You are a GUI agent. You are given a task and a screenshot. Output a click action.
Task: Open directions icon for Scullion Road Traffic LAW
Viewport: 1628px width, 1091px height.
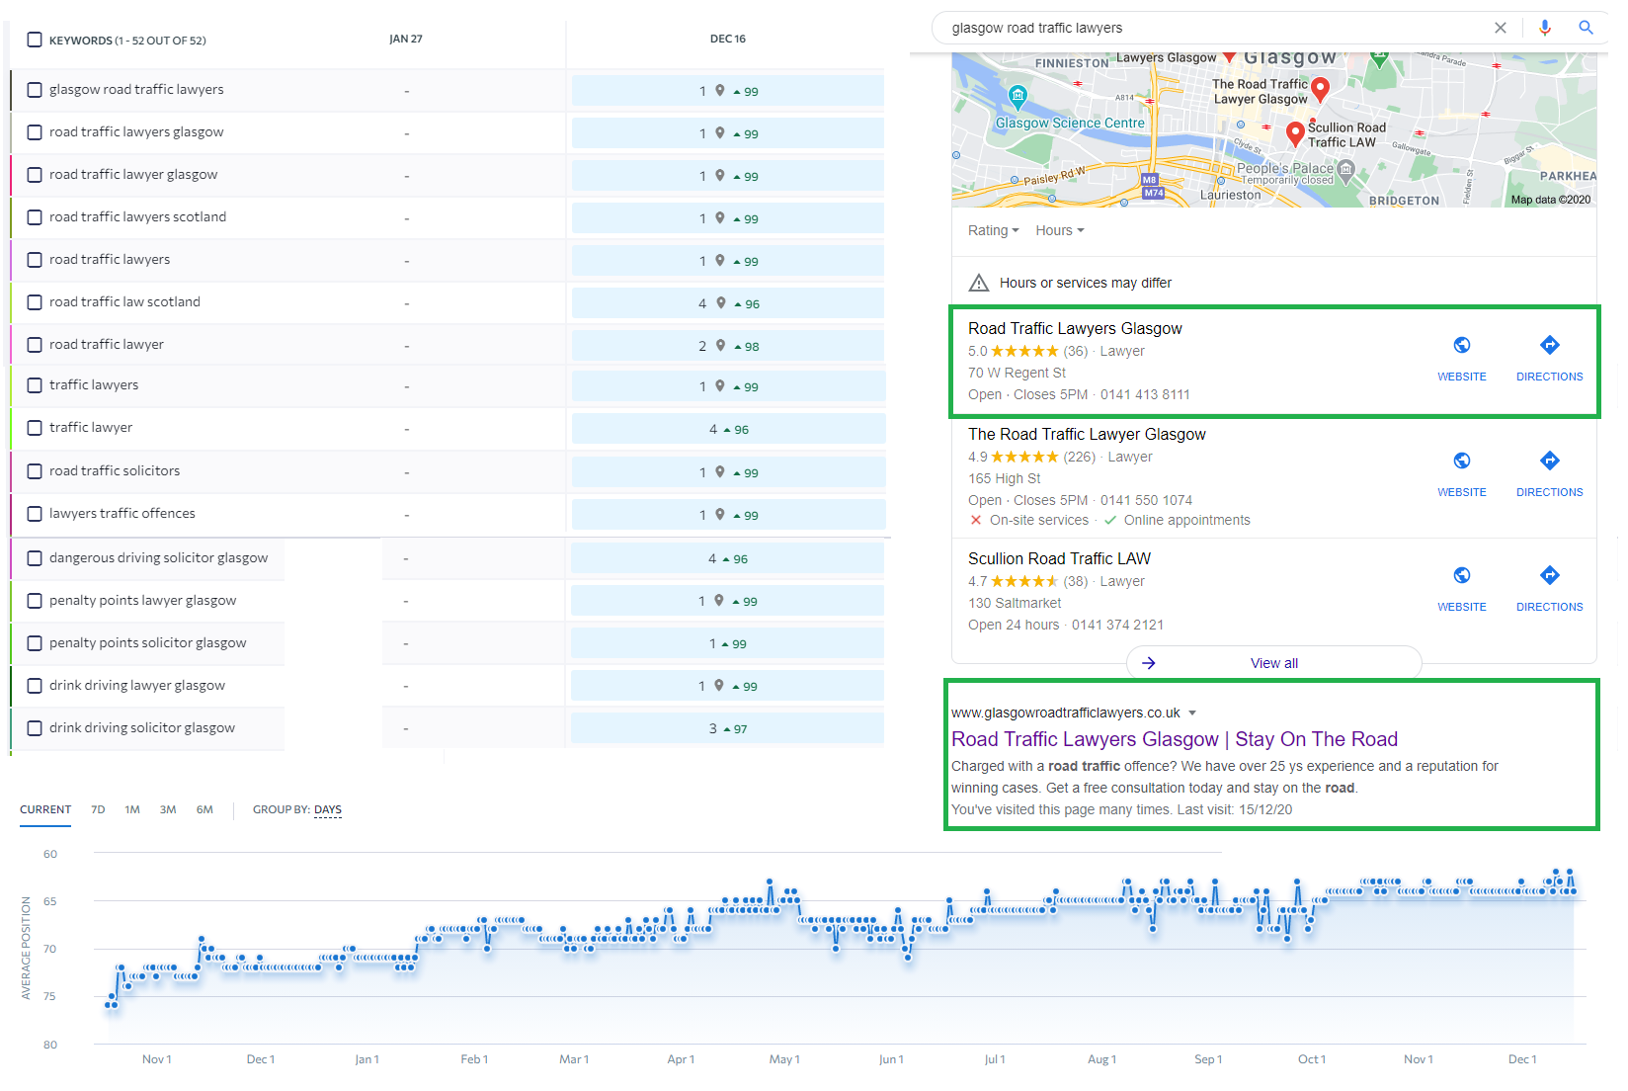click(1550, 575)
